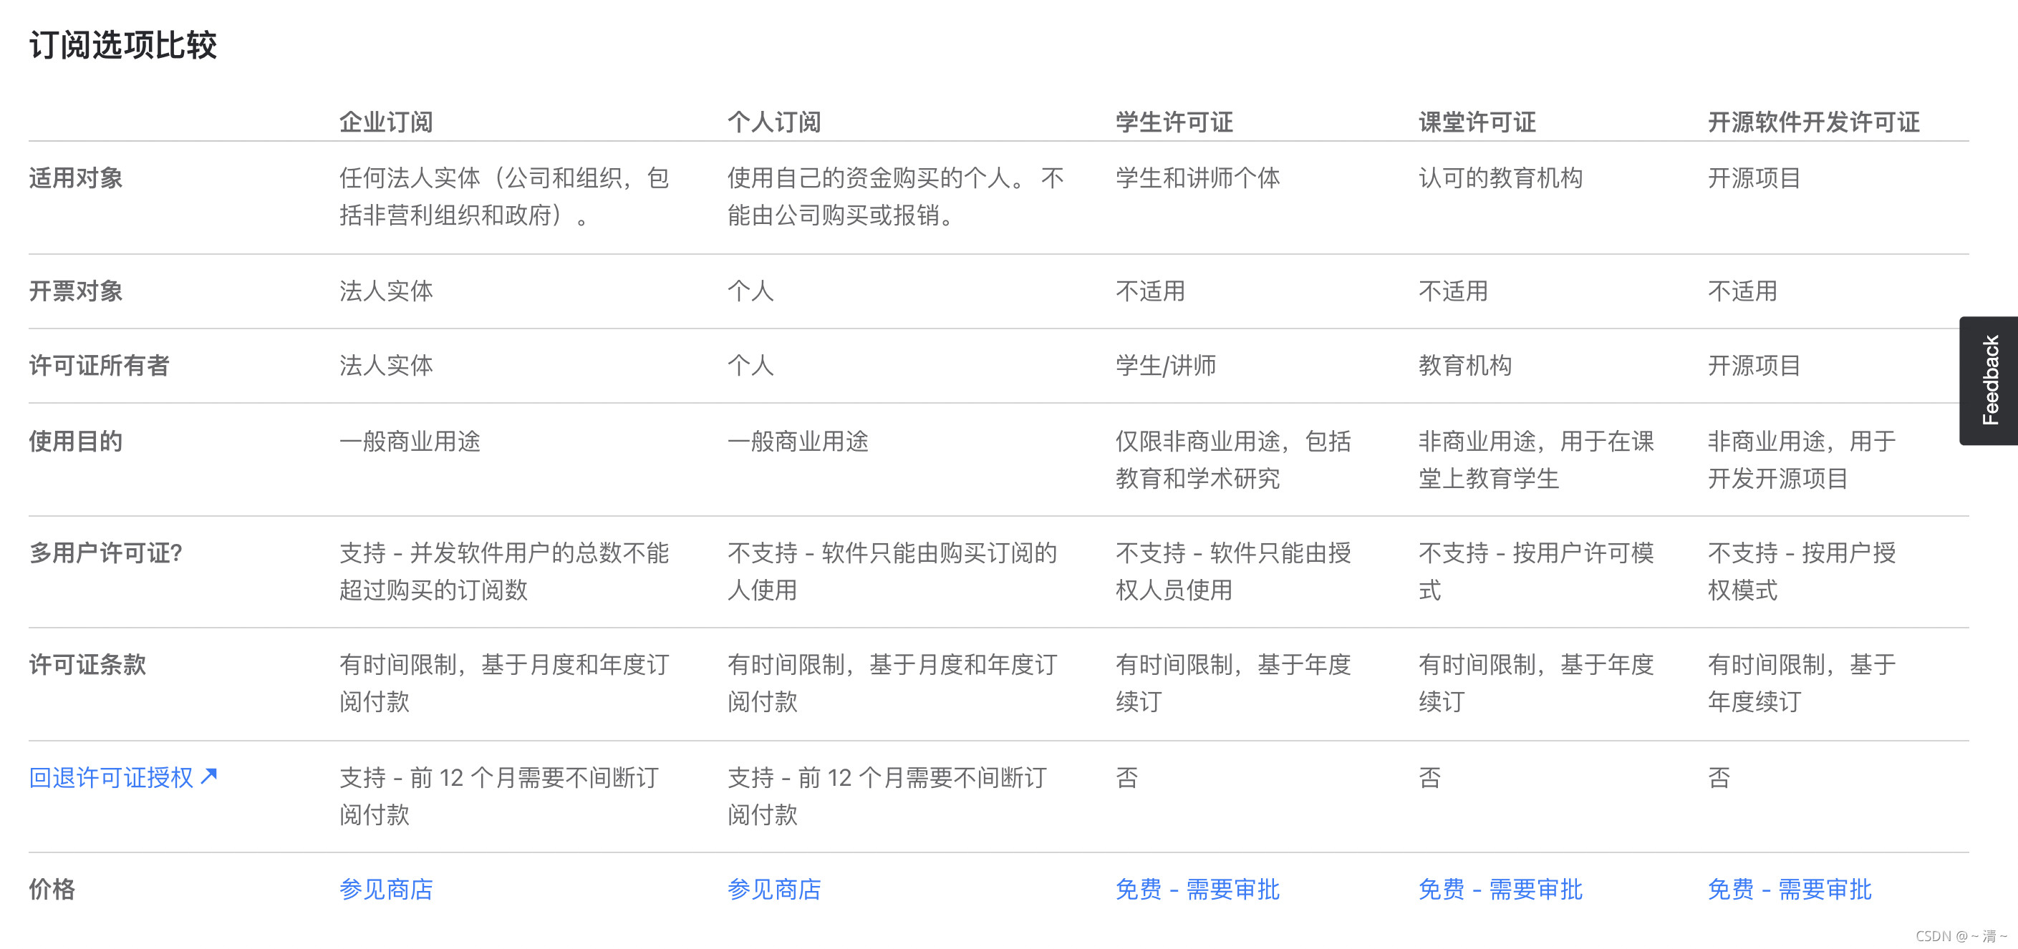The width and height of the screenshot is (2018, 949).
Task: Open 免费 - 需要审批 link for 学生许可证
Action: coord(1197,889)
